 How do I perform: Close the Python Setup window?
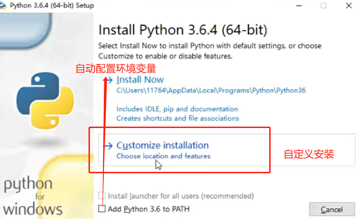349,6
